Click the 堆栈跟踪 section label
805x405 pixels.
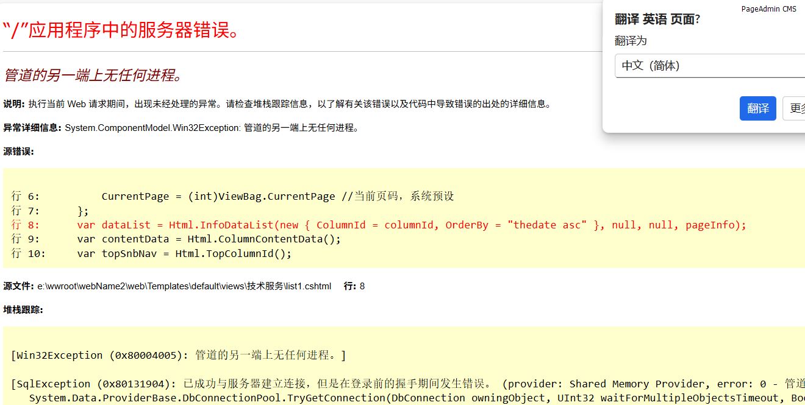point(23,310)
